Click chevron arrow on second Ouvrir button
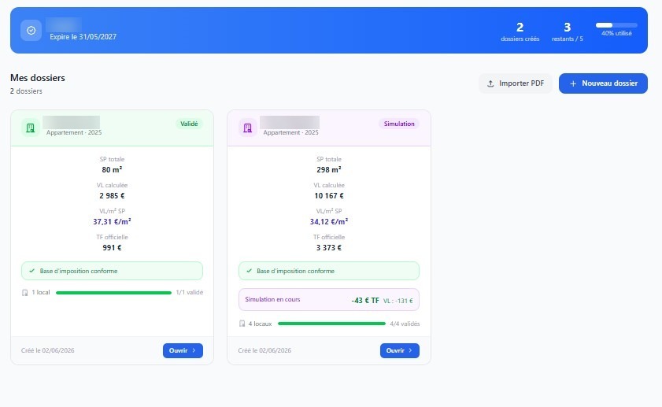Viewport: 662px width, 407px height. pos(410,350)
